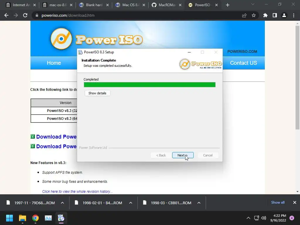The height and width of the screenshot is (225, 300).
Task: Open the notification badge showing 4
Action: (x=292, y=218)
